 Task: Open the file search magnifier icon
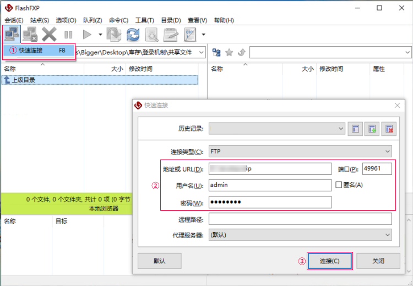tap(152, 35)
